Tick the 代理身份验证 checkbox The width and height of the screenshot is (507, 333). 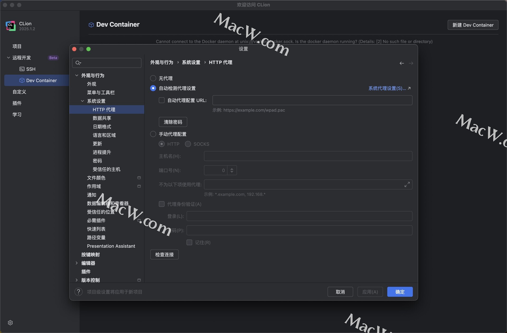162,204
